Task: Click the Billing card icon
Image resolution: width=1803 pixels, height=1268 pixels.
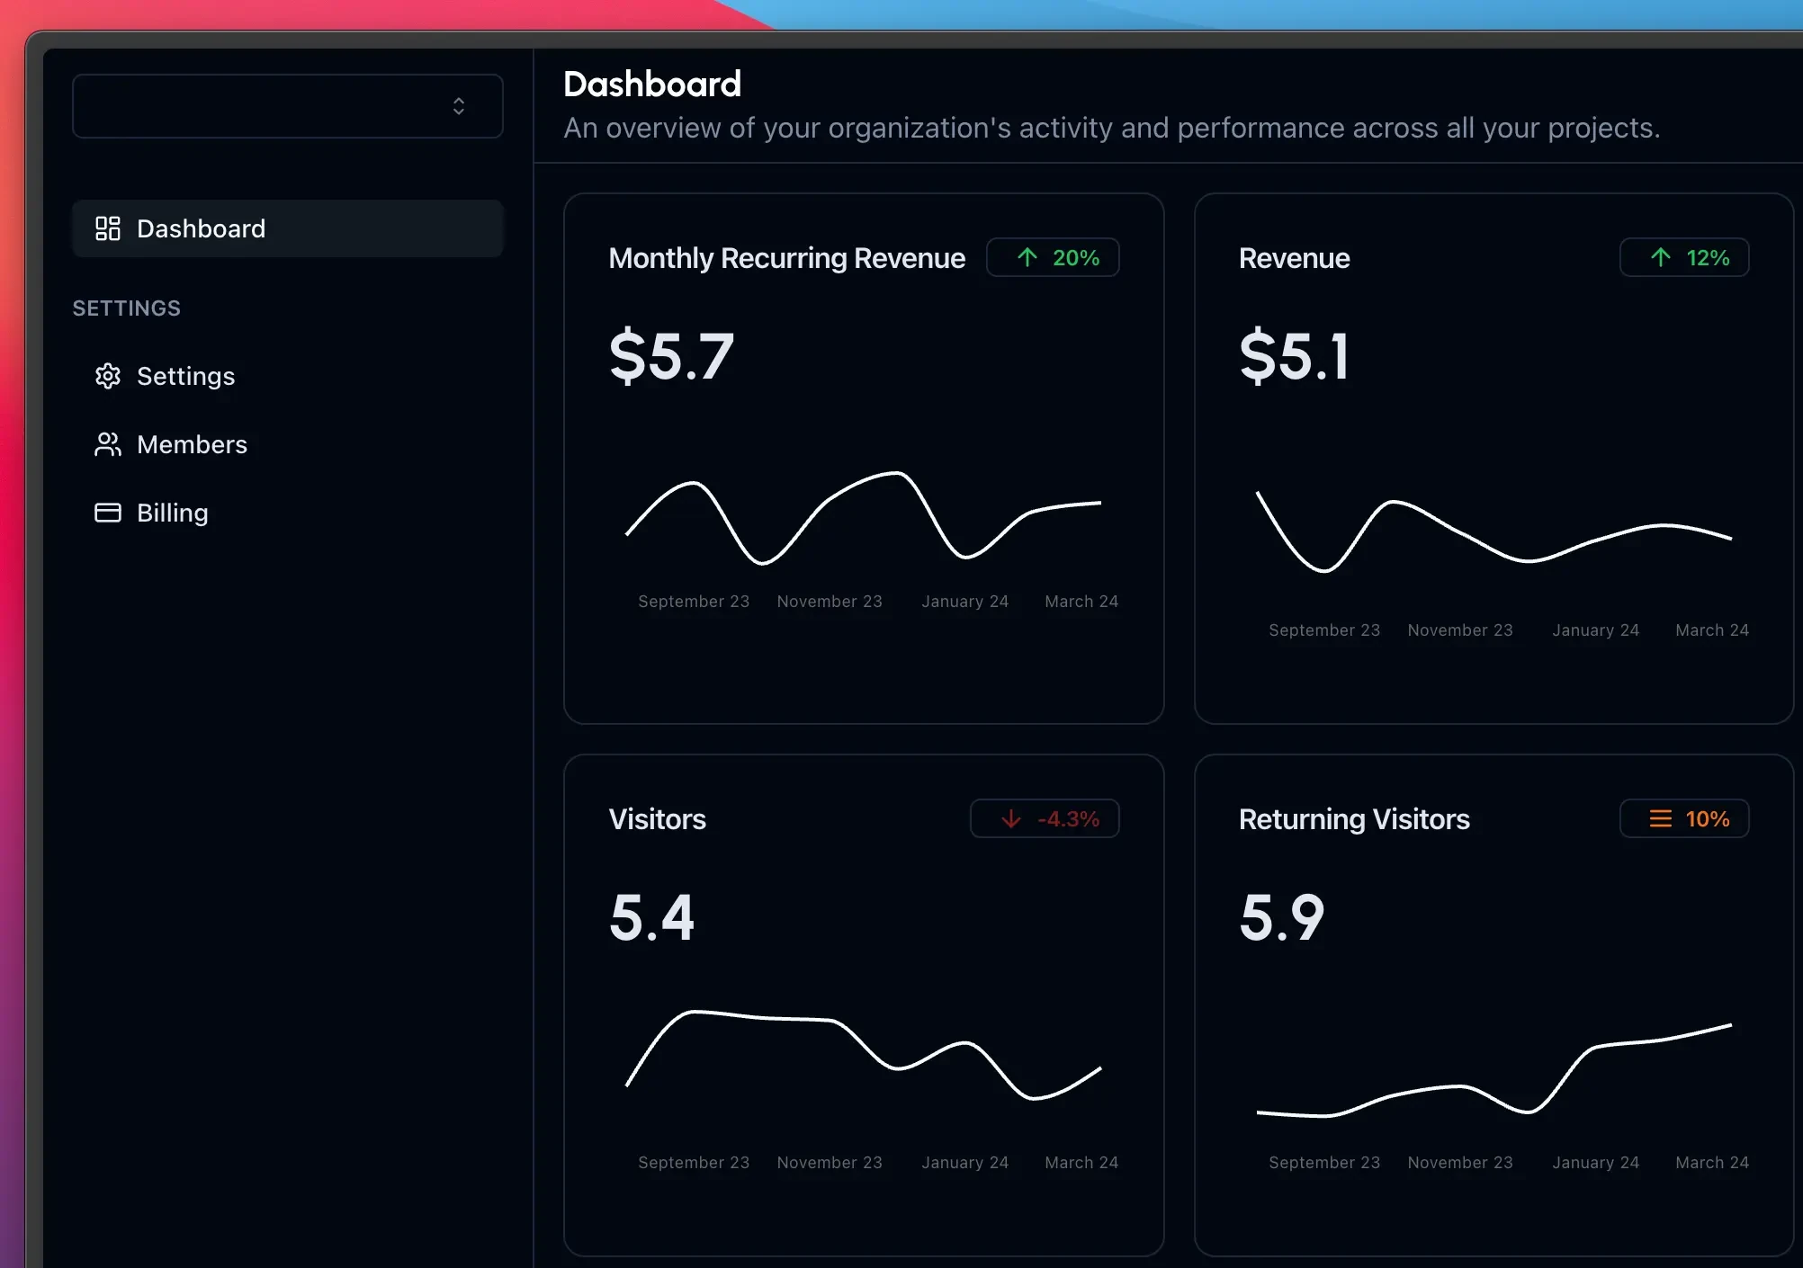Action: click(107, 512)
